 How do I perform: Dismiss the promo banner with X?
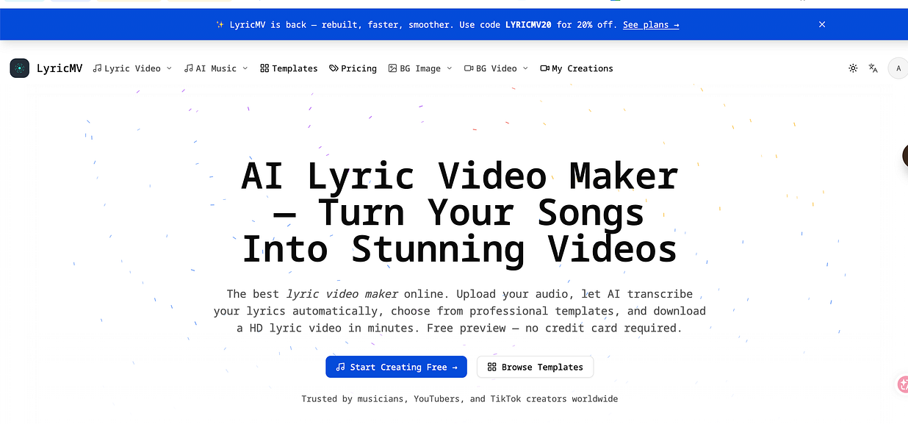tap(822, 24)
